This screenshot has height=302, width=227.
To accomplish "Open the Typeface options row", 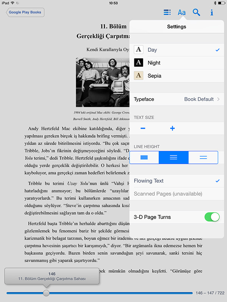I will point(177,99).
